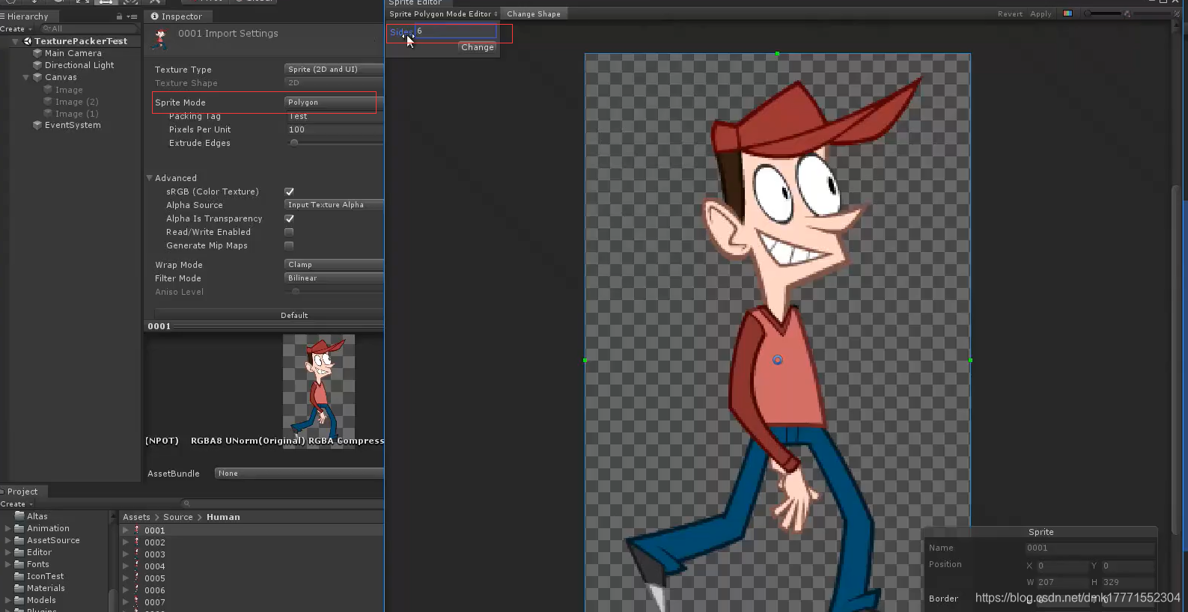This screenshot has width=1188, height=612.
Task: Switch to the Inspector tab
Action: tap(177, 16)
